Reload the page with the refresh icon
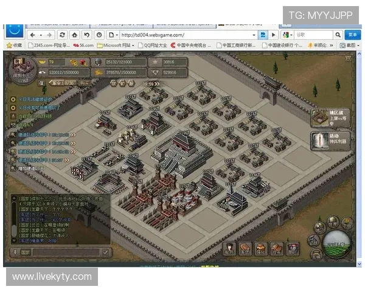This screenshot has width=365, height=292. pos(62,35)
